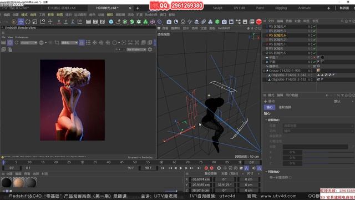355x200 pixels.
Task: Open the Redshift main menu
Action: [x=151, y=15]
